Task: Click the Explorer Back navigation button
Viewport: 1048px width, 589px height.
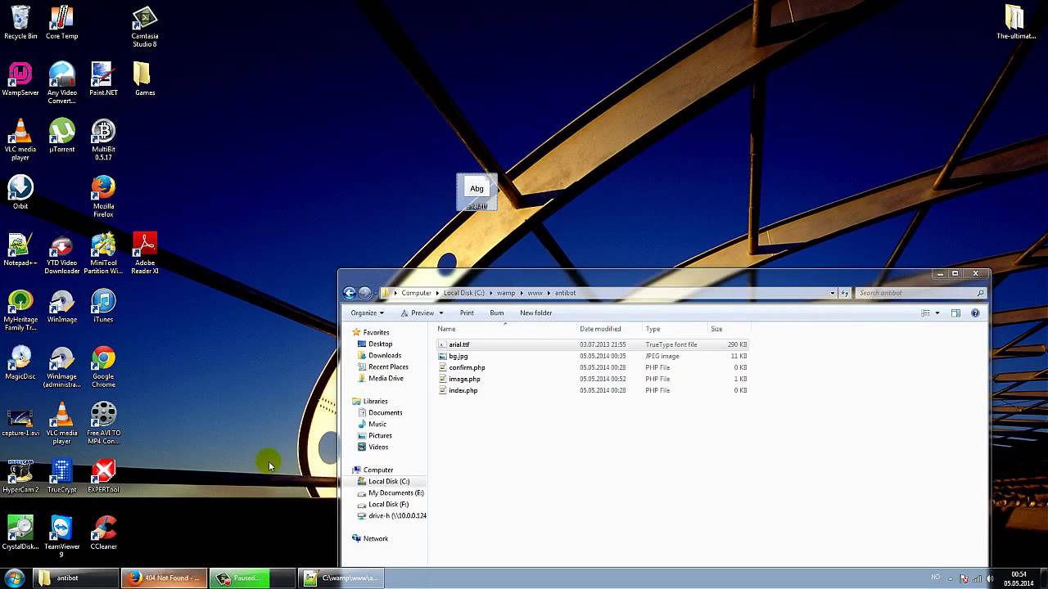Action: coord(350,293)
